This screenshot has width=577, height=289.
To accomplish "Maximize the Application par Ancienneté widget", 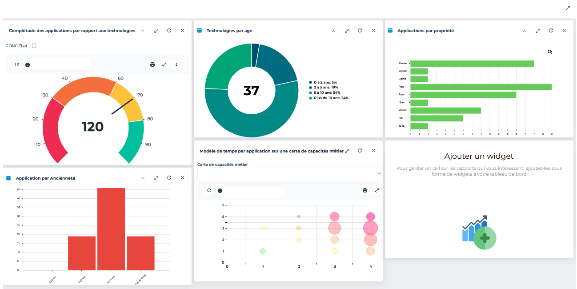I will pos(156,178).
